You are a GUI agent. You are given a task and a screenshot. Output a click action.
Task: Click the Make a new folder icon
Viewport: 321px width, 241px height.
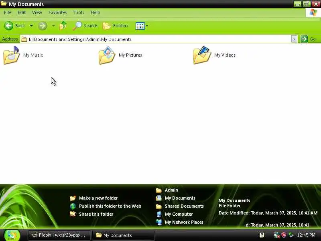click(x=73, y=198)
